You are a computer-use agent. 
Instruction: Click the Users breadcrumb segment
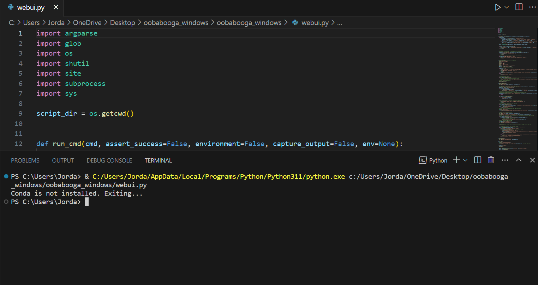pos(31,23)
